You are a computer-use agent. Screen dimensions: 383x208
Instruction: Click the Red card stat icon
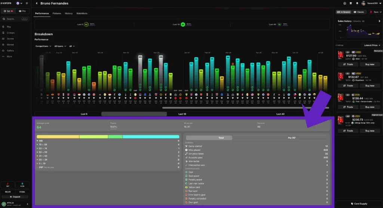click(x=186, y=191)
